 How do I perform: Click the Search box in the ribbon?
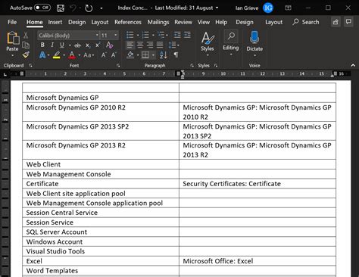pyautogui.click(x=306, y=22)
